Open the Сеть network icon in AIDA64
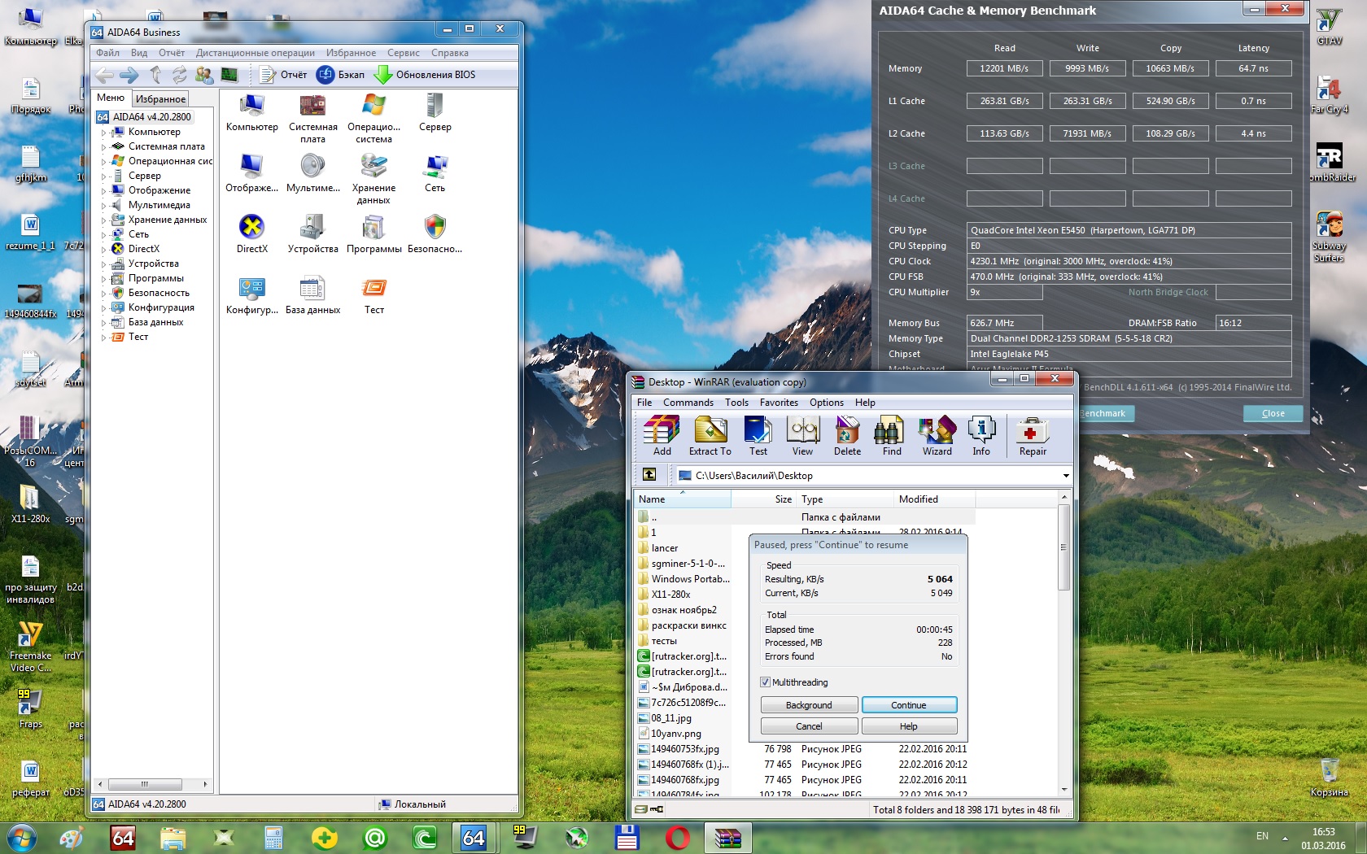The image size is (1367, 854). point(435,173)
